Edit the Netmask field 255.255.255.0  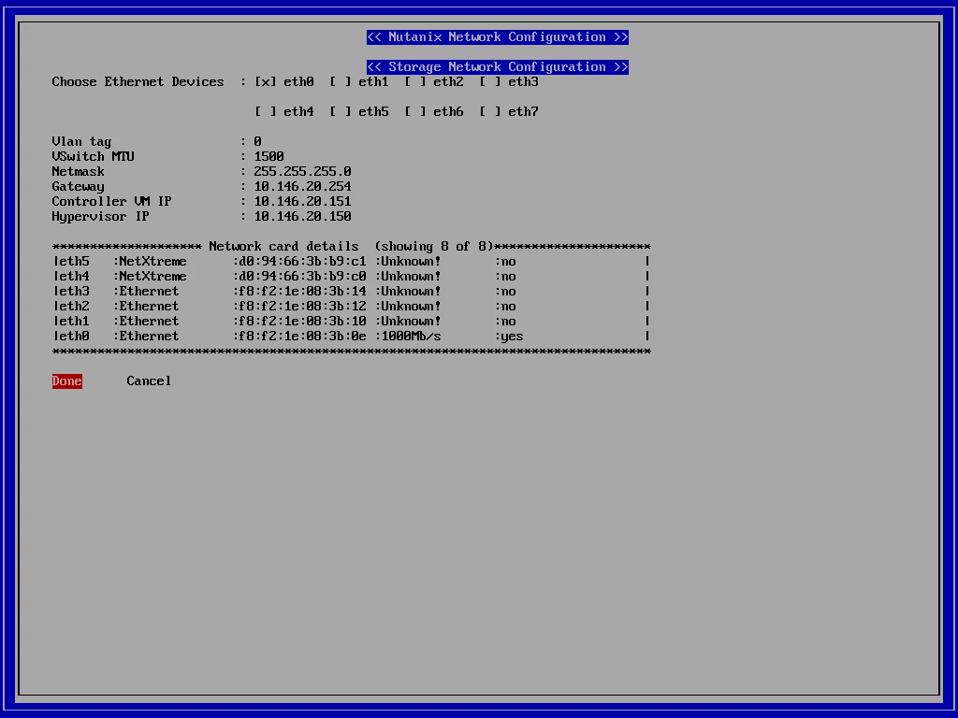point(303,172)
